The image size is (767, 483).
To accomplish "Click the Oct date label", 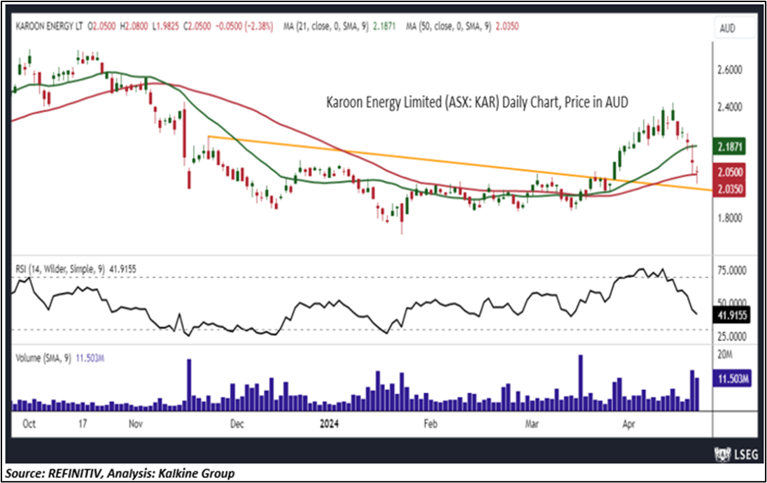I will tap(29, 424).
